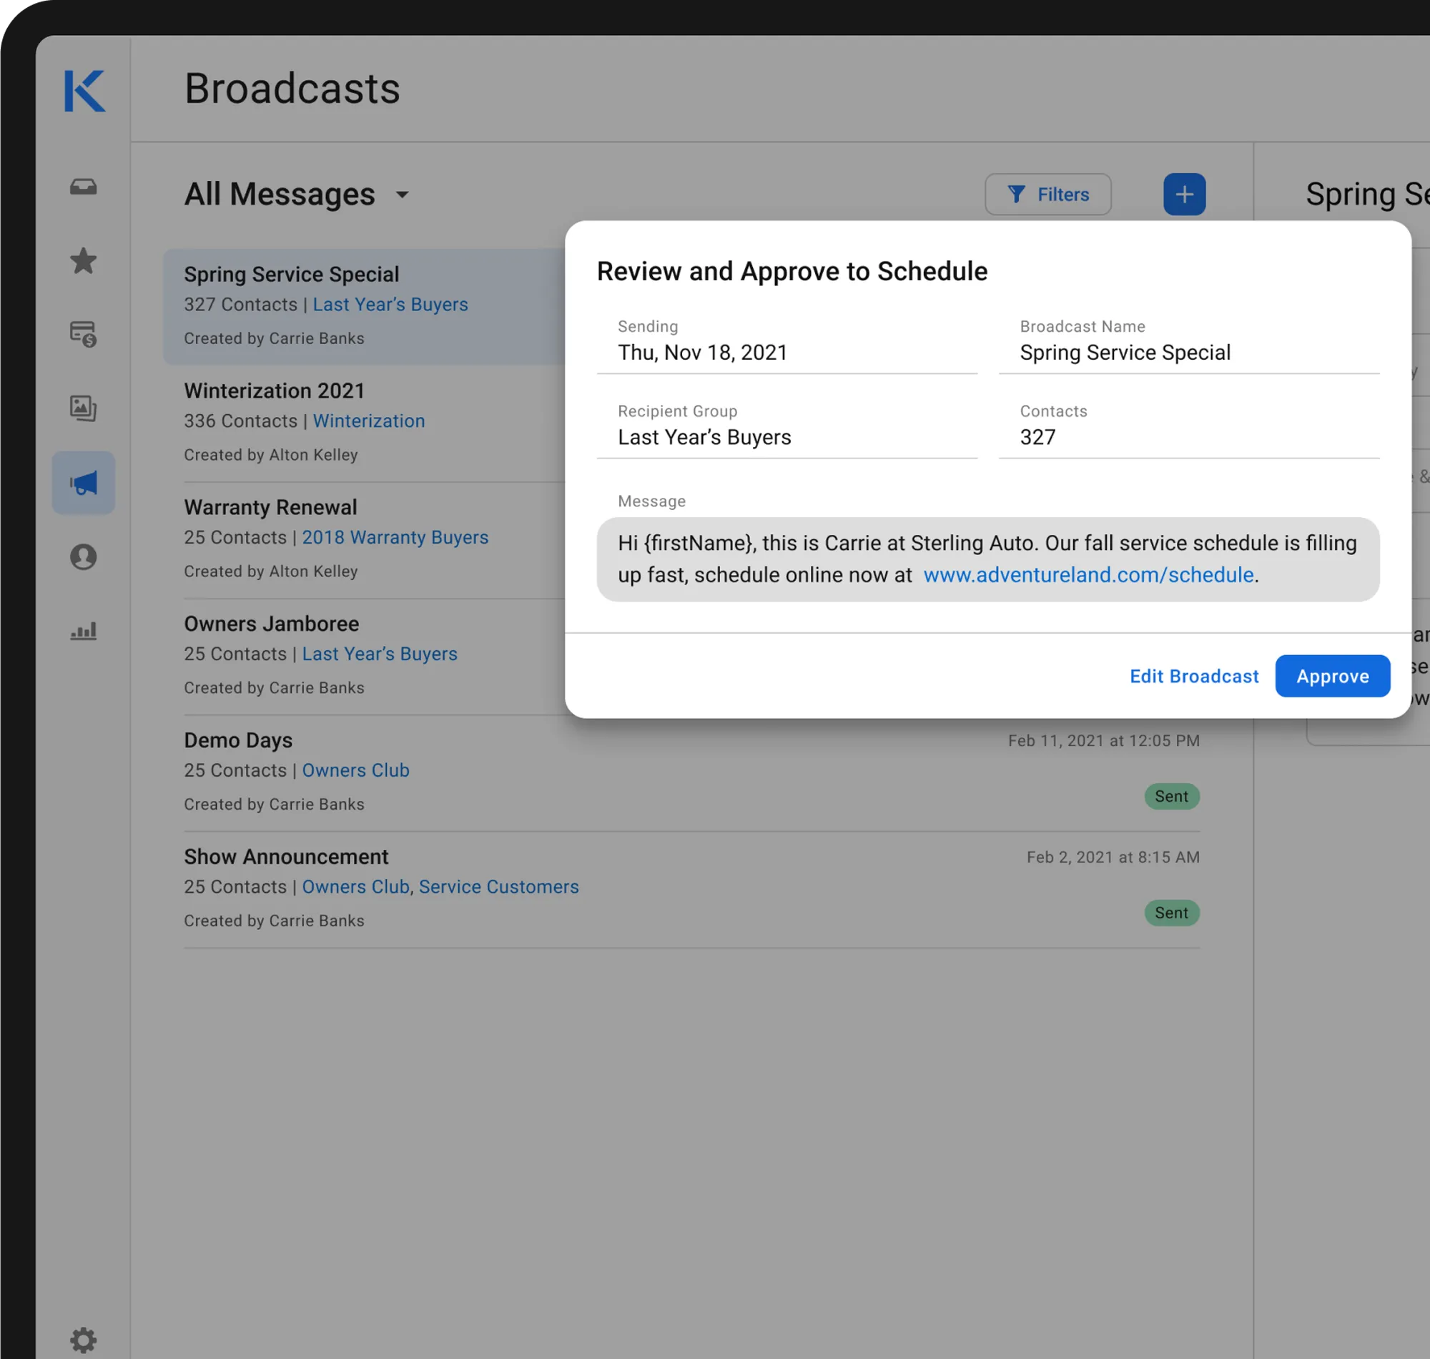Create a new broadcast with the plus button
The image size is (1430, 1359).
click(1185, 194)
